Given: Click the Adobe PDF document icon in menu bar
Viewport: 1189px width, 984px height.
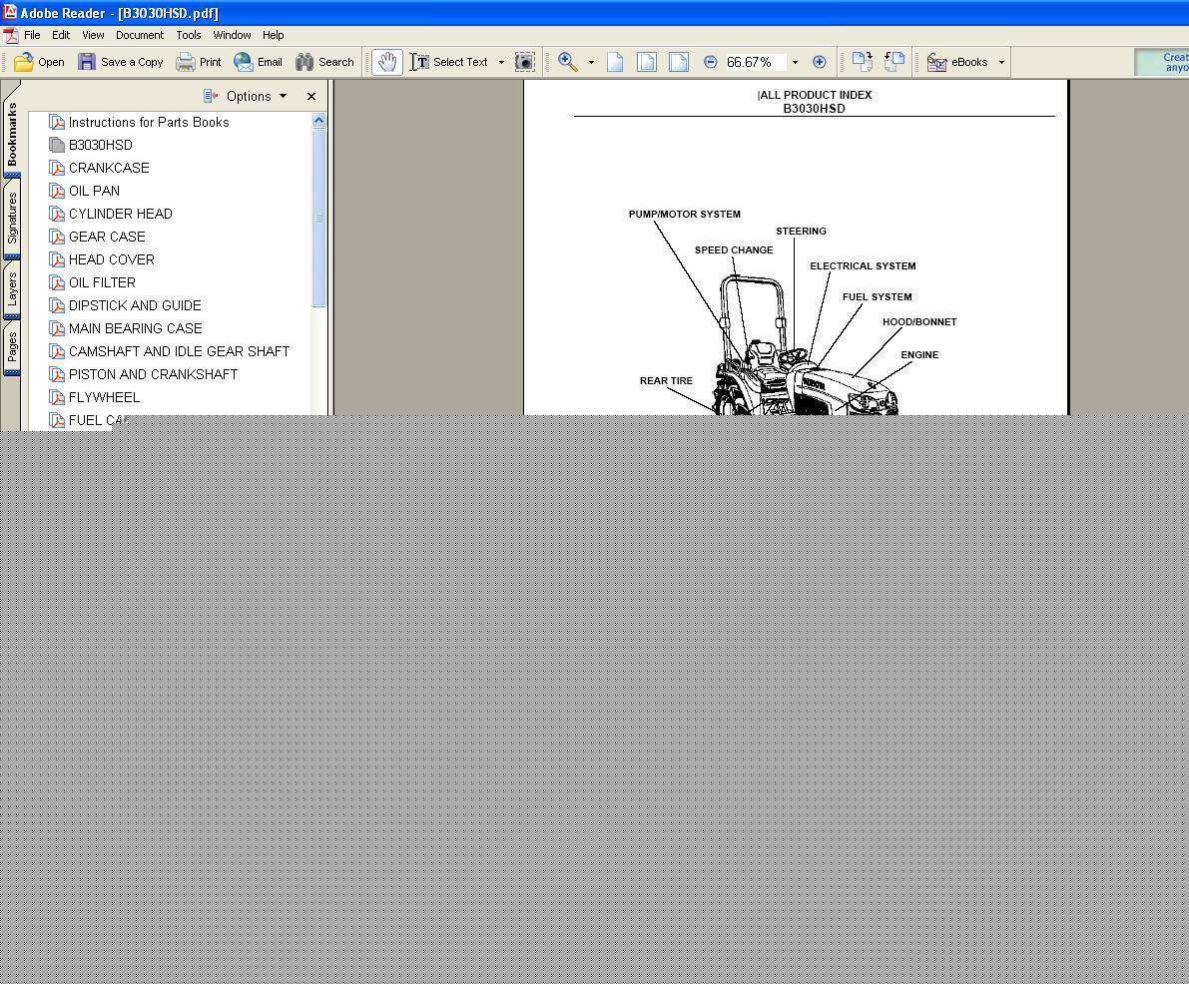Looking at the screenshot, I should 11,36.
